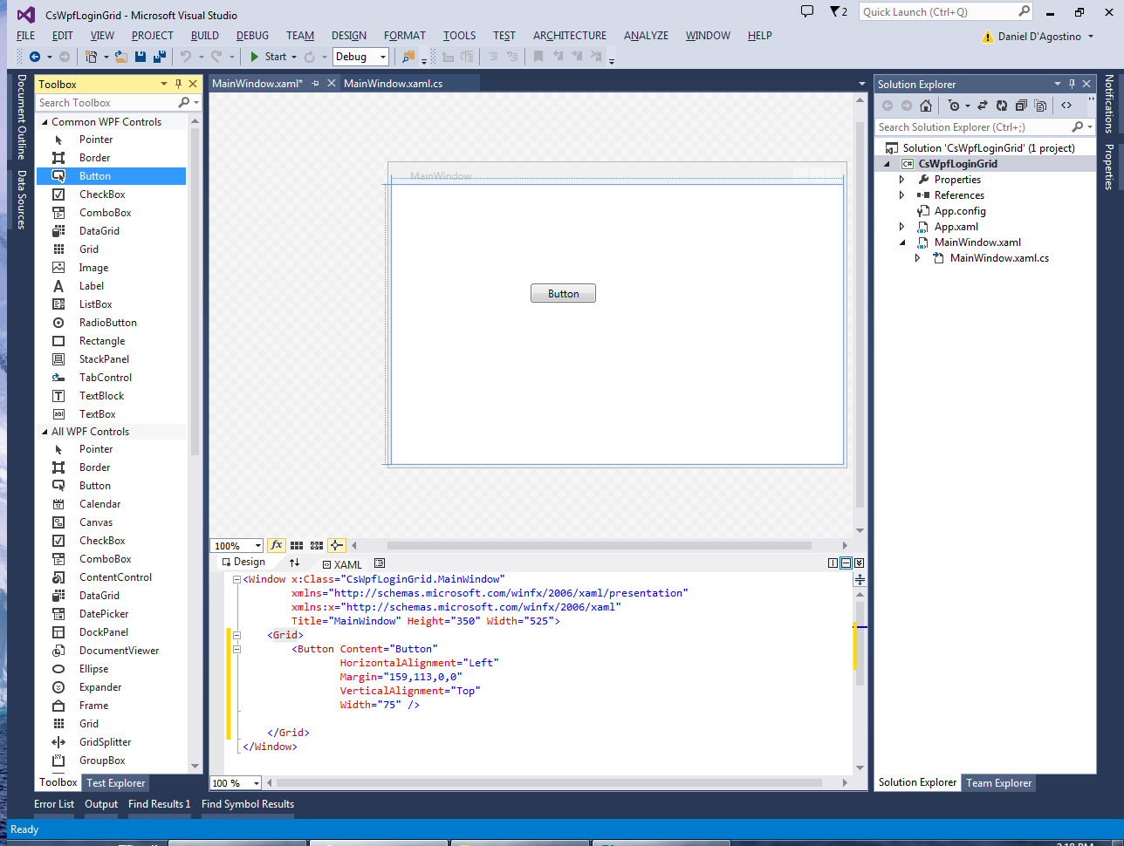Switch to the MainWindow.xaml.cs tab
Screen dimensions: 1124x846
pos(393,84)
